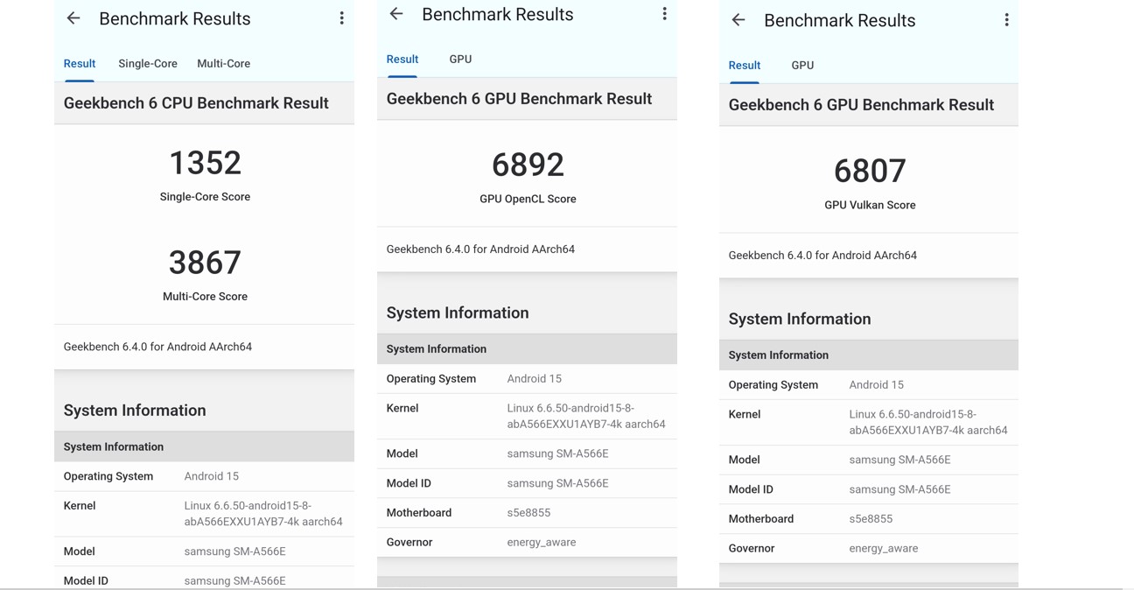Select the Multi-Core Score label

click(205, 297)
